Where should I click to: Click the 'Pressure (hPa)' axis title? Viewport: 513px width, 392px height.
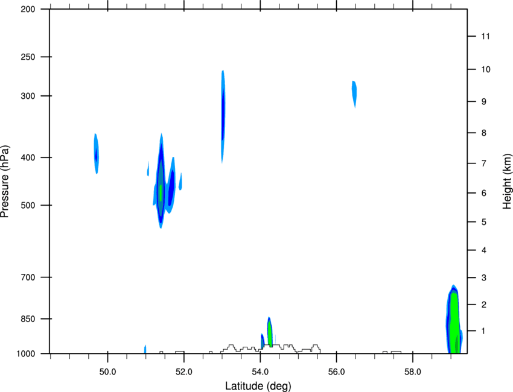click(5, 182)
